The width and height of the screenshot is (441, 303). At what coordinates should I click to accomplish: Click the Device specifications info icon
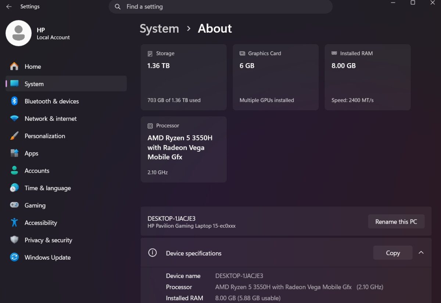(x=152, y=253)
